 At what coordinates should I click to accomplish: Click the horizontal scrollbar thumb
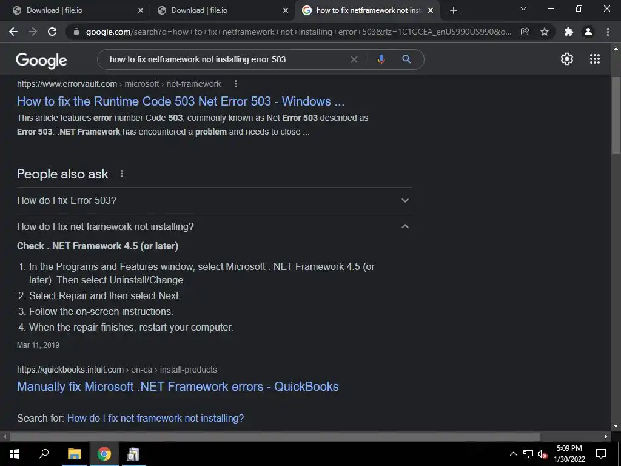point(275,436)
